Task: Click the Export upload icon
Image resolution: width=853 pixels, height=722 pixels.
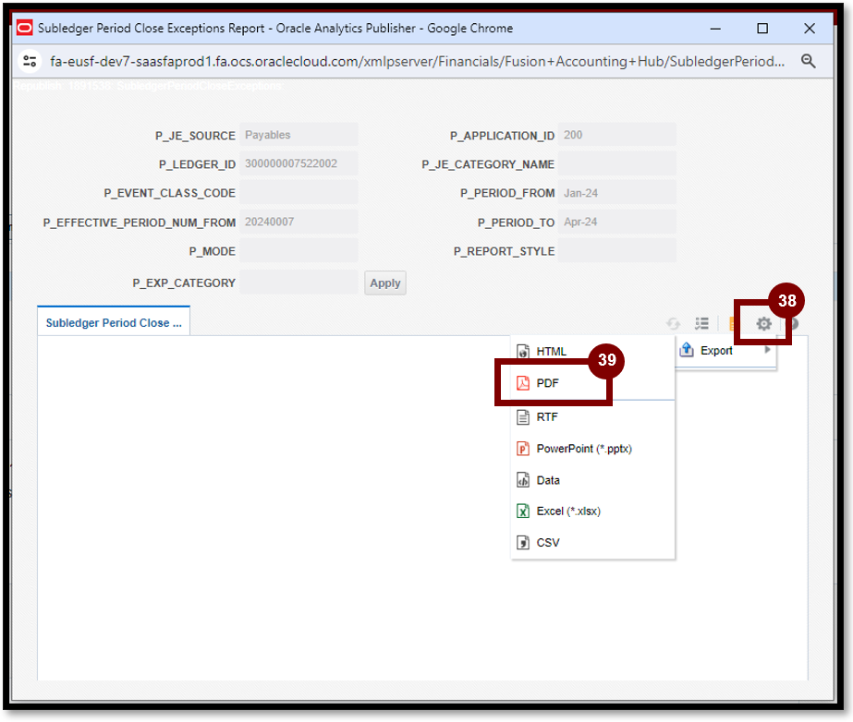Action: (687, 351)
